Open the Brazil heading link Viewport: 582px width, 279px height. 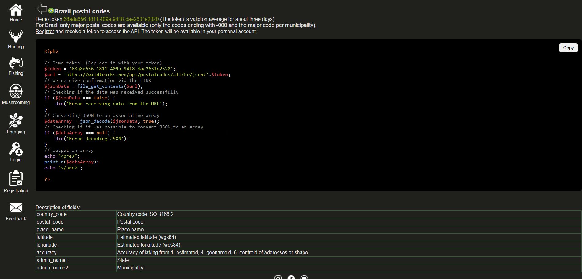[62, 12]
